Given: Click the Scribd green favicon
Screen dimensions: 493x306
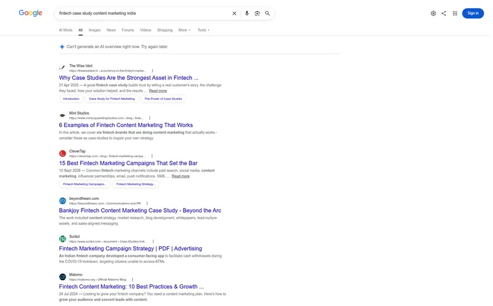Looking at the screenshot, I should point(63,239).
